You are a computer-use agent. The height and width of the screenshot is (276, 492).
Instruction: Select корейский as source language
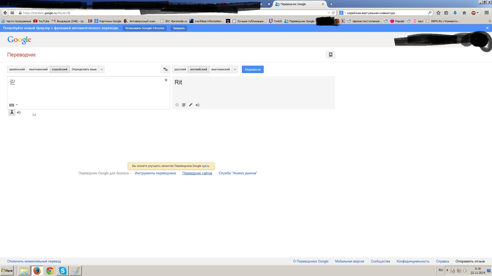[60, 69]
